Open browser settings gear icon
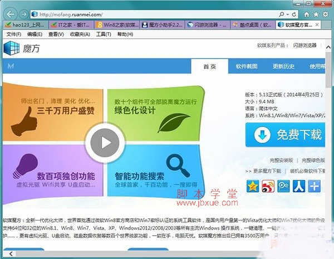The image size is (334, 259). click(326, 14)
